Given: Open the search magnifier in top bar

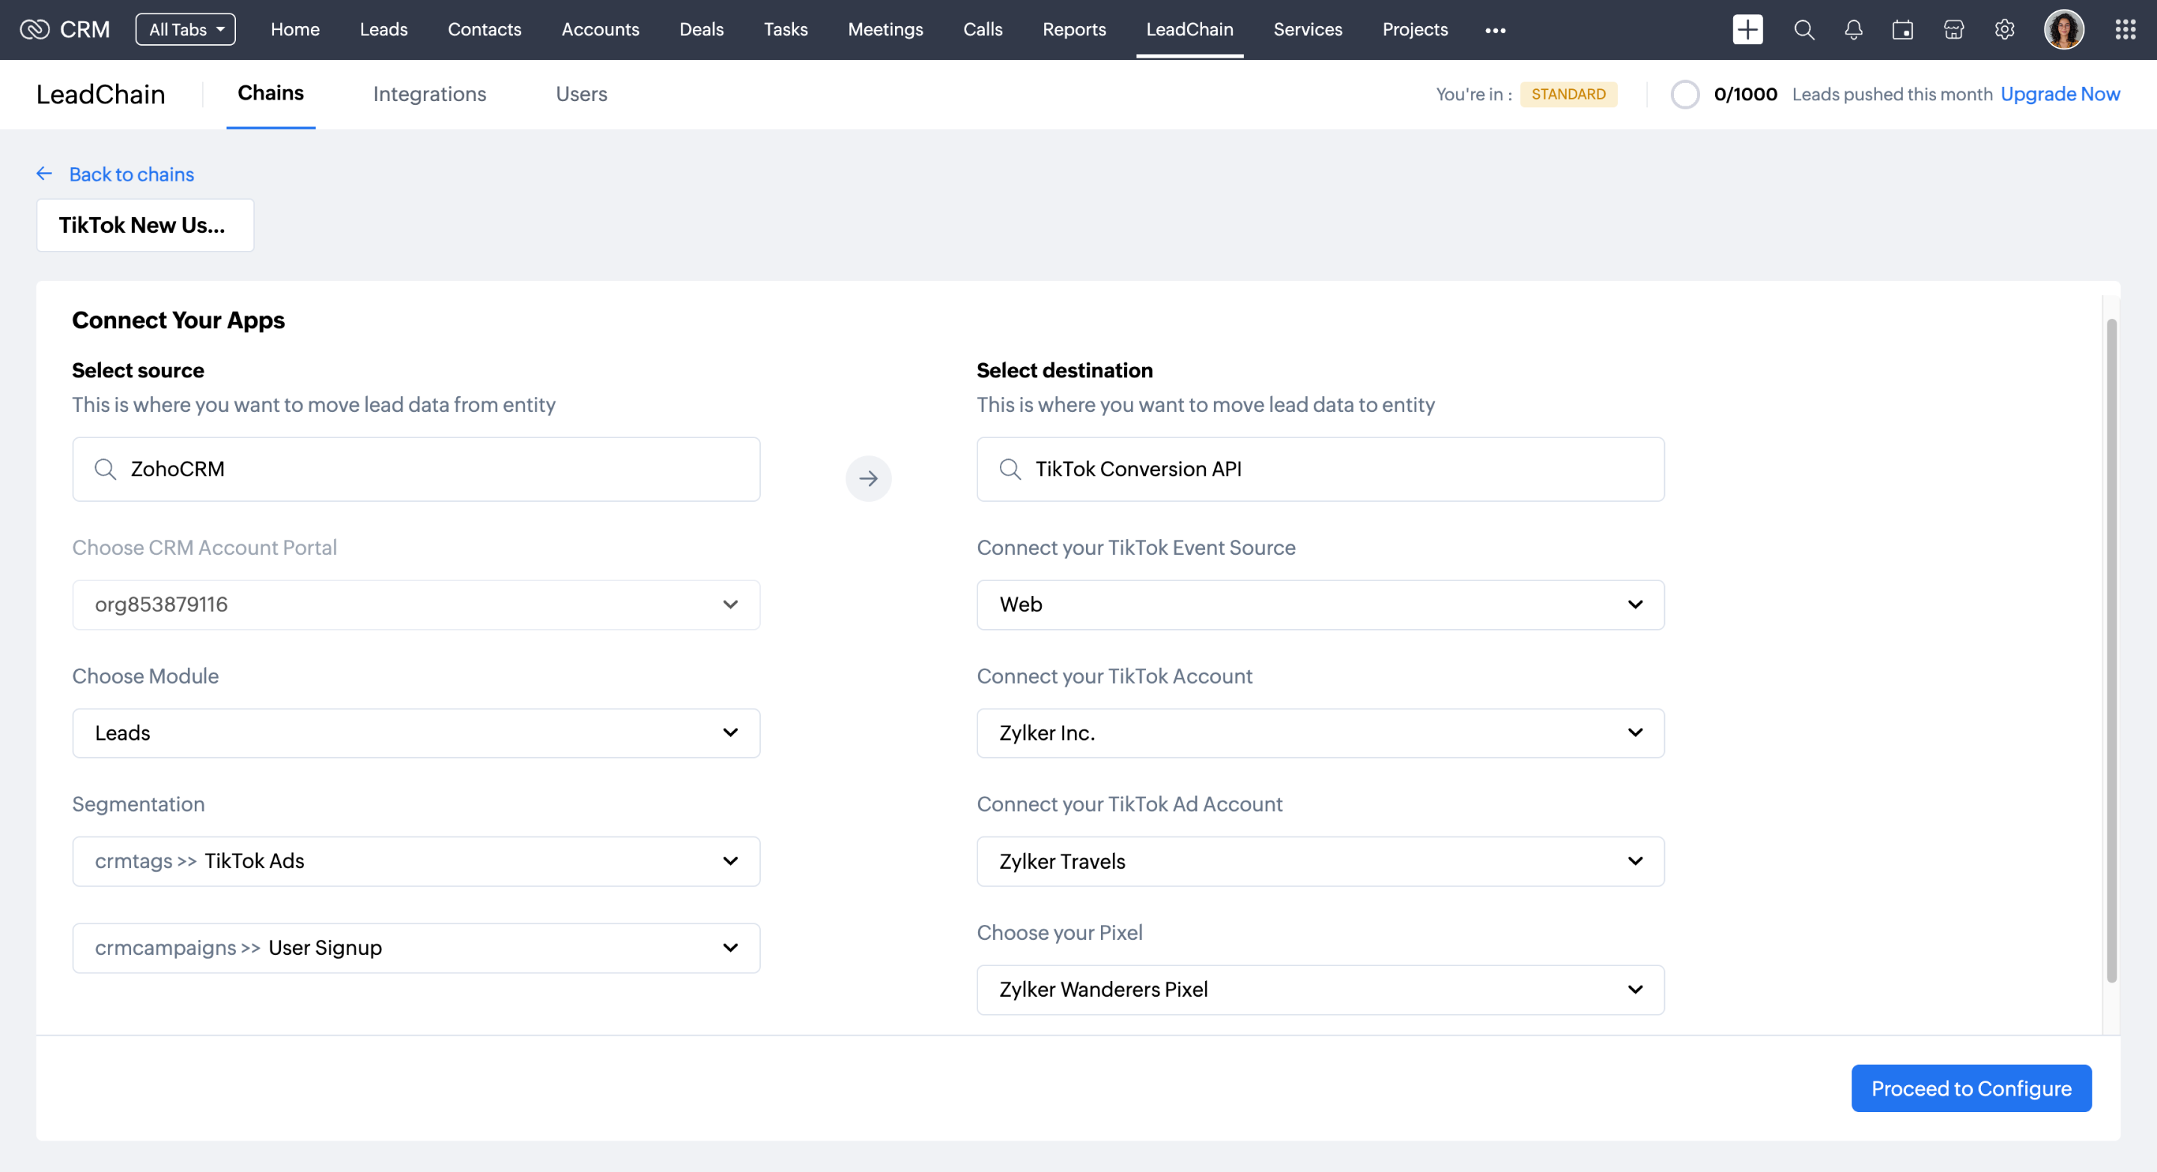Looking at the screenshot, I should tap(1803, 30).
